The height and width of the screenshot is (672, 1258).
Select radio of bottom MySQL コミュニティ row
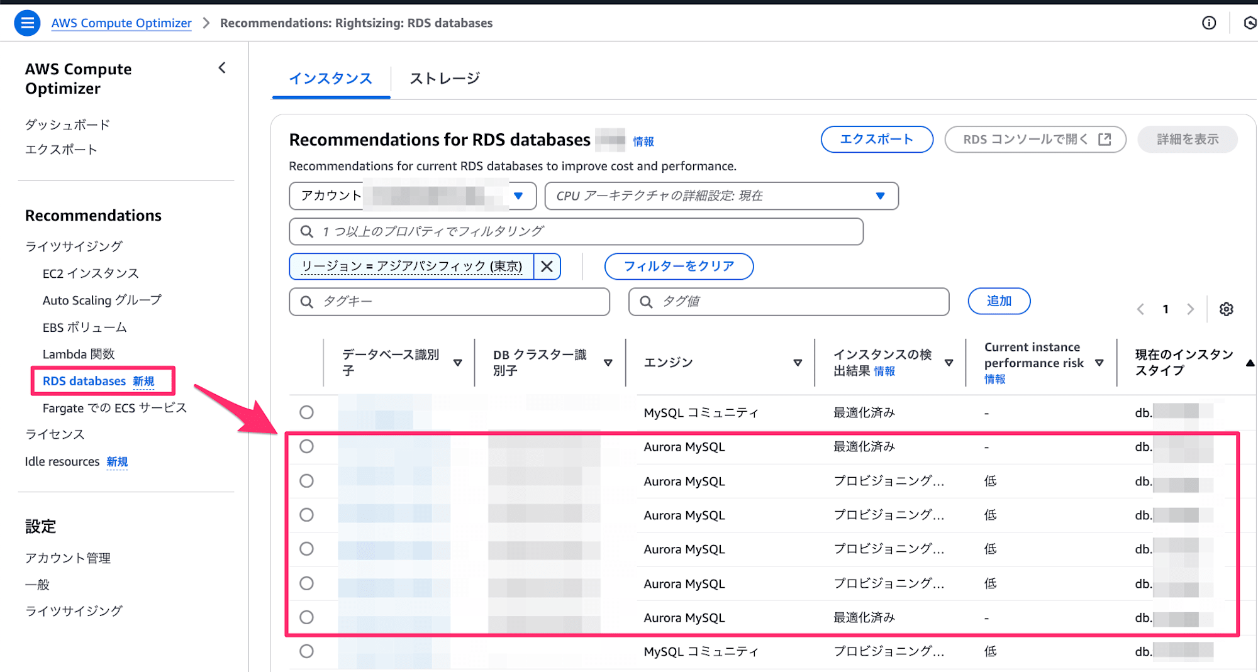[306, 651]
